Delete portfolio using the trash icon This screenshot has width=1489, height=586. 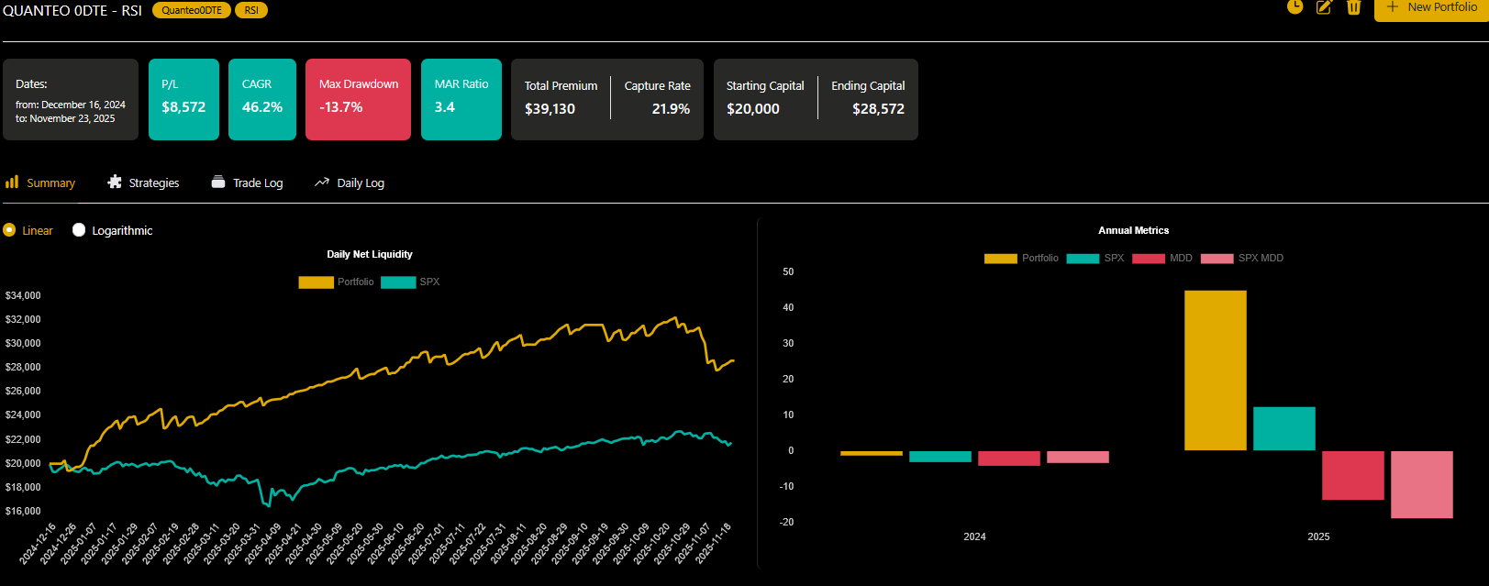(1353, 7)
